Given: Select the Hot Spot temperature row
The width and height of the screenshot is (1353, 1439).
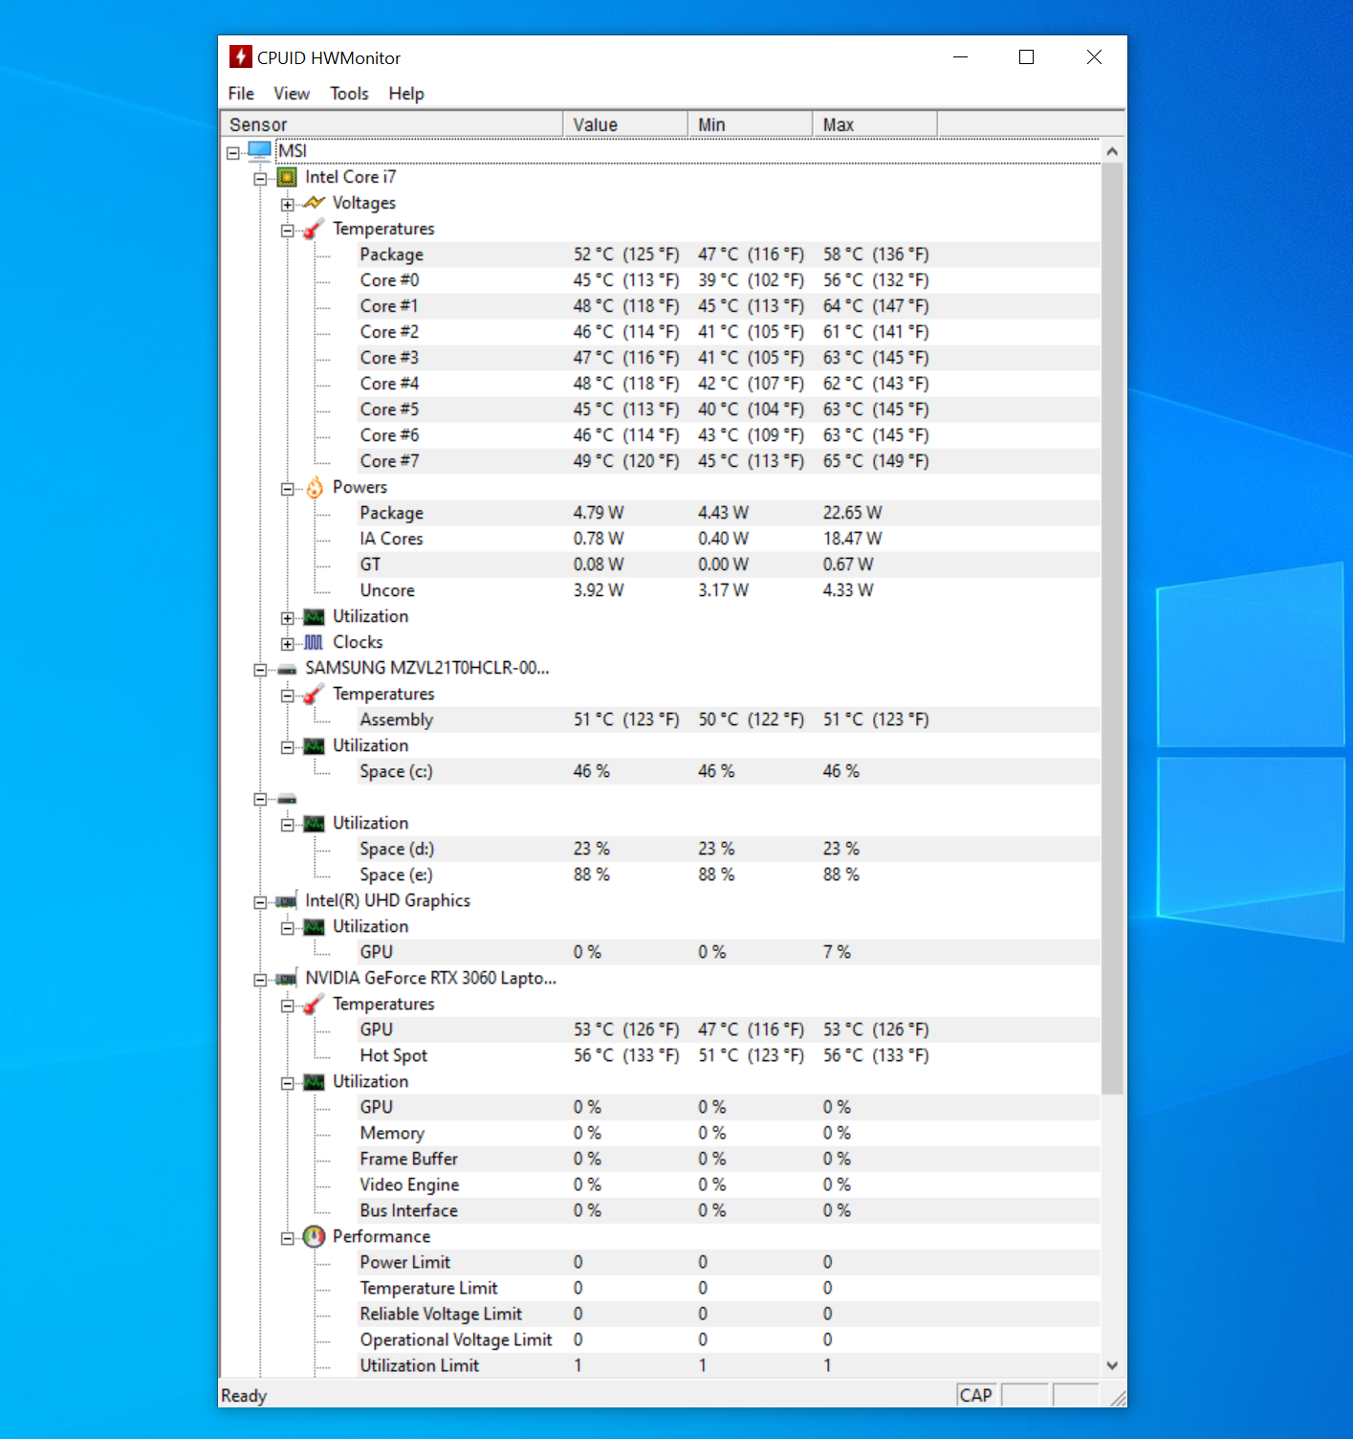Looking at the screenshot, I should coord(728,1055).
